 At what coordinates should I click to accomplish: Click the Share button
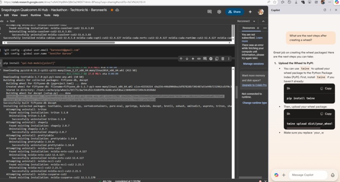235,12
